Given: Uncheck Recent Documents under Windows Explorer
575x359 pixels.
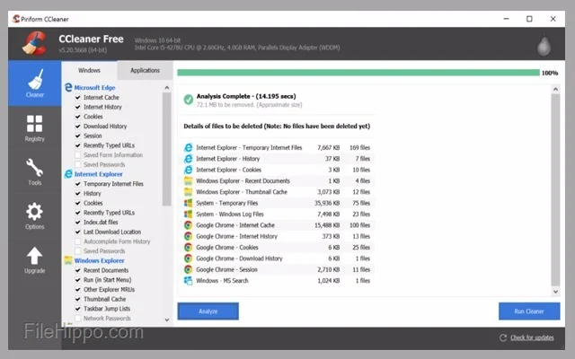Looking at the screenshot, I should coord(78,270).
